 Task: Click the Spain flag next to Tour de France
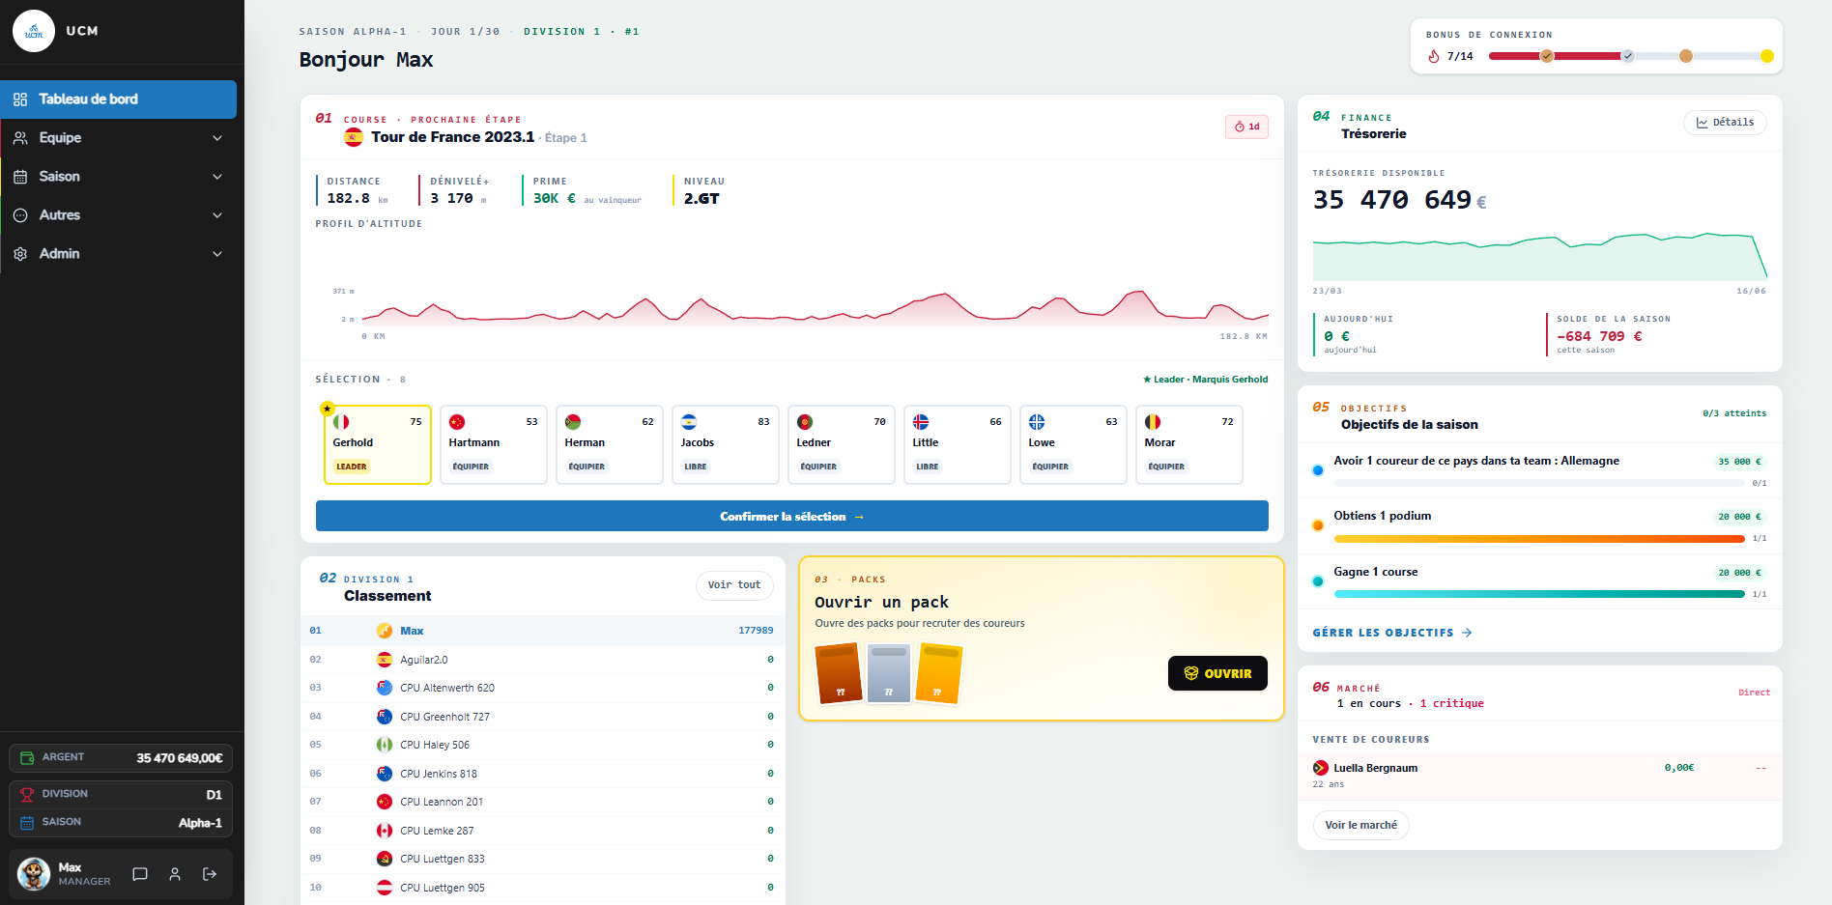pyautogui.click(x=354, y=137)
